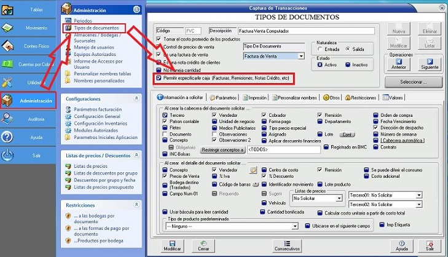Viewport: 448px width, 257px height.
Task: Click the Salir power icon in sidebar
Action: (x=7, y=156)
